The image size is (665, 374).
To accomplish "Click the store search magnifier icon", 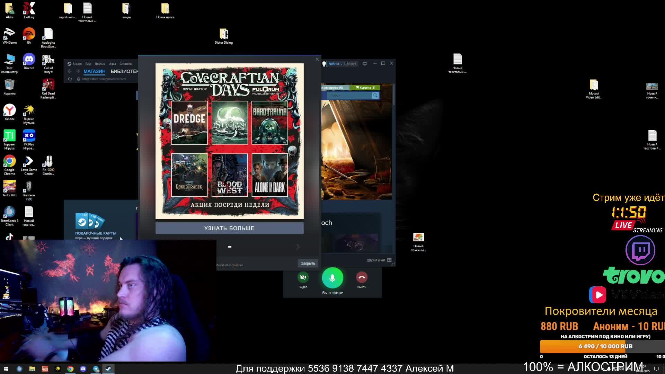I will click(375, 96).
